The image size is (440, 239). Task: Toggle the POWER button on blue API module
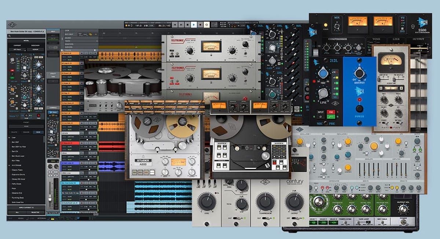(359, 109)
